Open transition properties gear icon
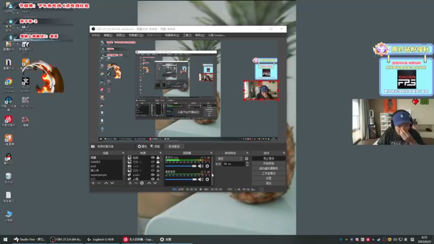The width and height of the screenshot is (434, 244). [247, 158]
